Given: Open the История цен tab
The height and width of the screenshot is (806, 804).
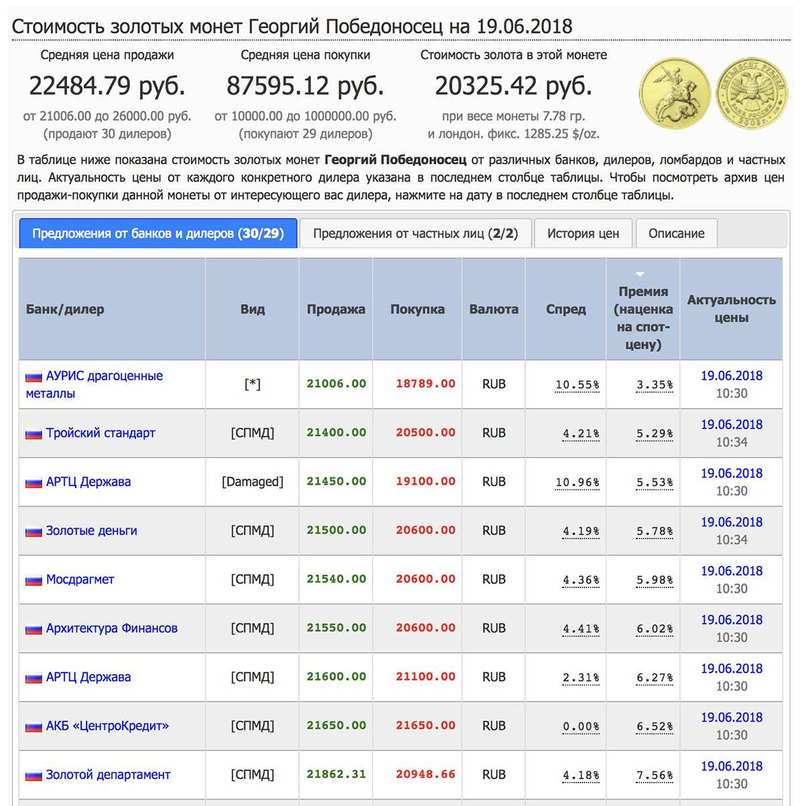Looking at the screenshot, I should [583, 233].
